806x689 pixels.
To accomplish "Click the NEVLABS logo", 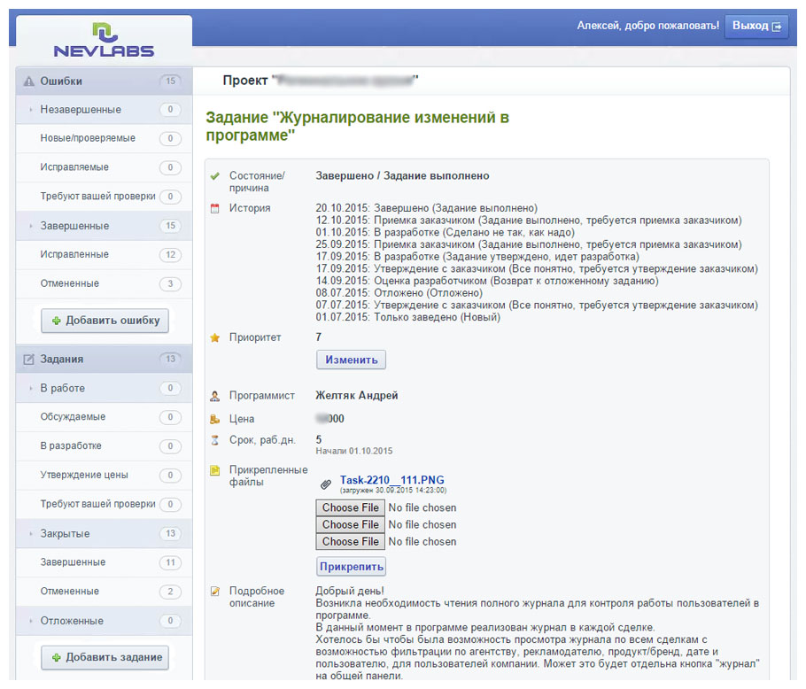I will [104, 41].
